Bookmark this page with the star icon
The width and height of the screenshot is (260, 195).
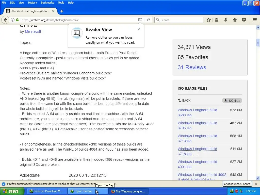[x=209, y=20]
